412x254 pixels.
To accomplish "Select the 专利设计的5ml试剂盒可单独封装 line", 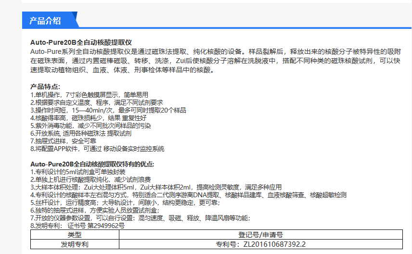I will 77,172.
